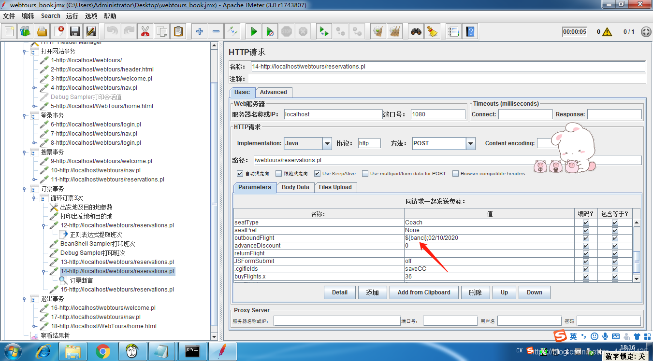Start the test with green play icon
This screenshot has width=653, height=361.
pos(254,32)
